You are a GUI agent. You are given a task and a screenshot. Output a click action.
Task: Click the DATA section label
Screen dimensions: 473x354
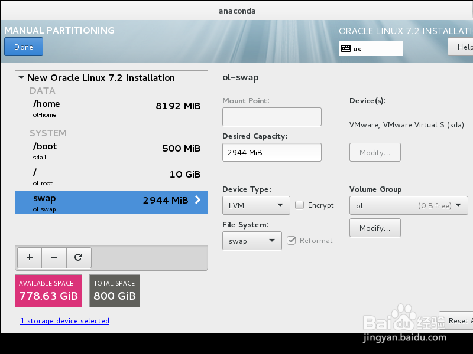(43, 91)
